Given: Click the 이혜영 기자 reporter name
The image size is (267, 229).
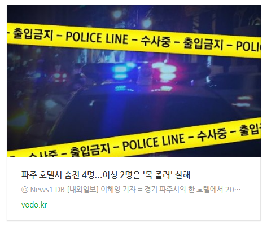Looking at the screenshot, I should [118, 190].
